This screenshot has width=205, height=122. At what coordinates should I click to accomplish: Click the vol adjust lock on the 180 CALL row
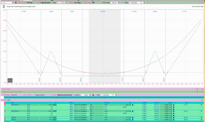coord(174,111)
